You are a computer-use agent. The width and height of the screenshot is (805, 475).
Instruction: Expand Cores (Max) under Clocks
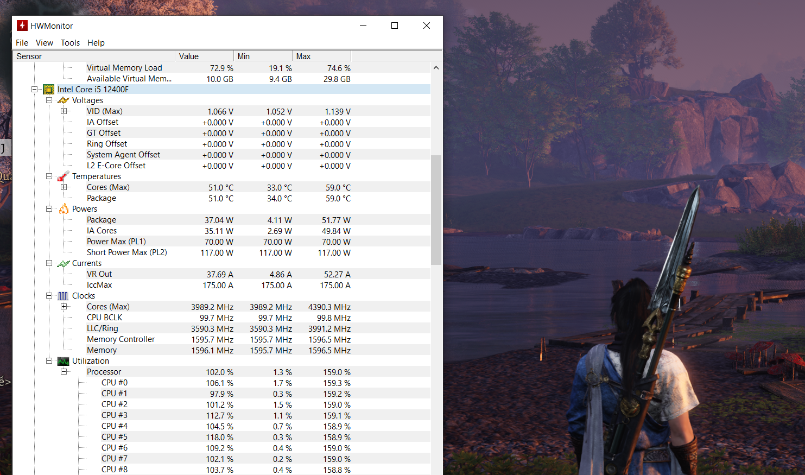pos(64,307)
